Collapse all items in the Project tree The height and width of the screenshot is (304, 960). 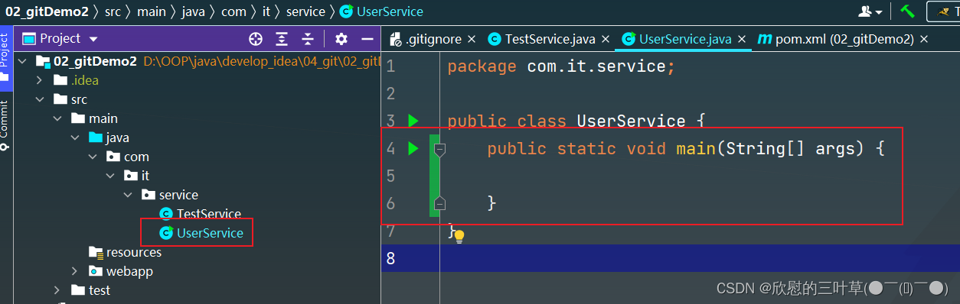[x=308, y=39]
